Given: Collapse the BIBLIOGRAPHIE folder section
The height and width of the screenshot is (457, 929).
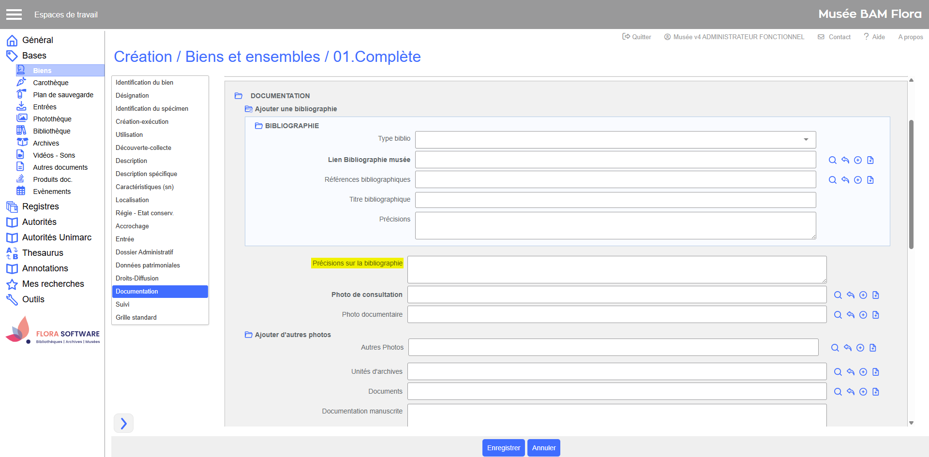Looking at the screenshot, I should (x=259, y=126).
